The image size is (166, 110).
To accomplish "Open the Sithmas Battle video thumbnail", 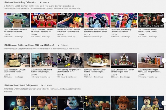I will (71, 20).
